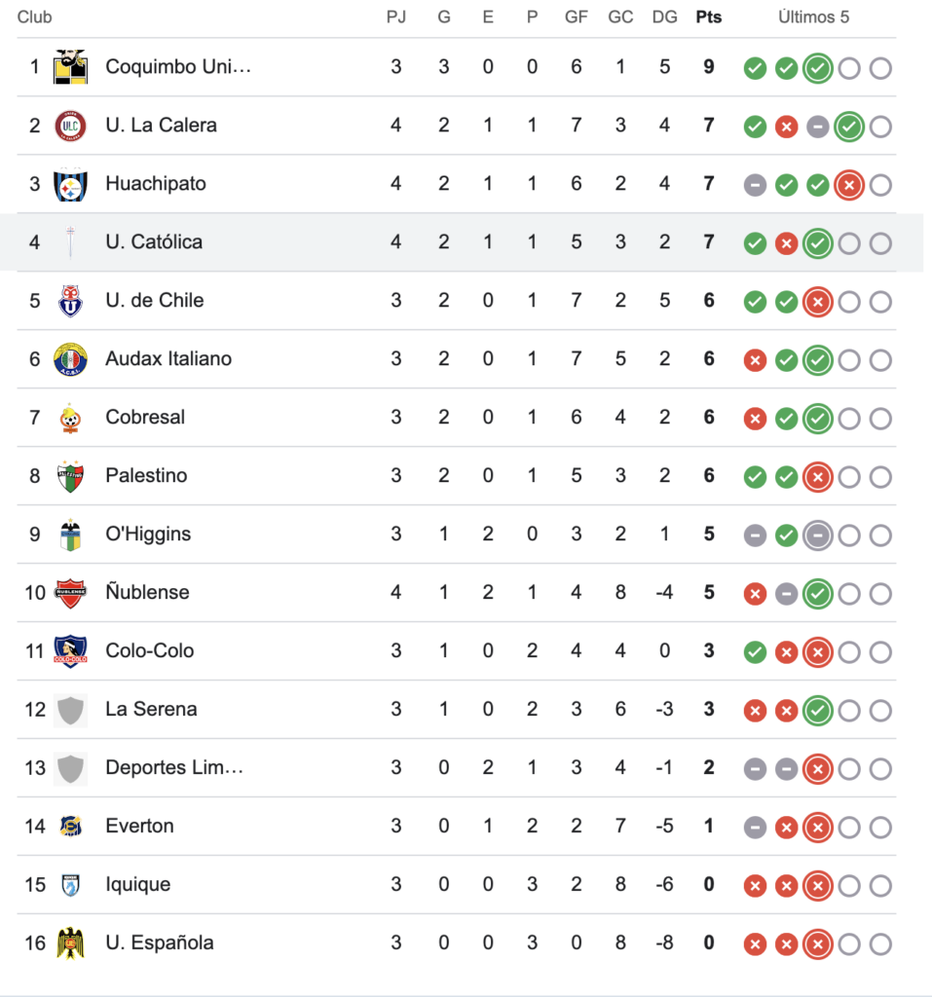Click Coquimbo's highlighted latest win result icon
Viewport: 932px width, 997px height.
coord(818,68)
